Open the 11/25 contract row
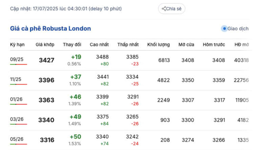The height and width of the screenshot is (150, 258). pyautogui.click(x=16, y=79)
